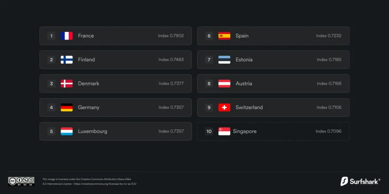Click the Luxembourg flag icon
The height and width of the screenshot is (194, 389).
pos(66,132)
